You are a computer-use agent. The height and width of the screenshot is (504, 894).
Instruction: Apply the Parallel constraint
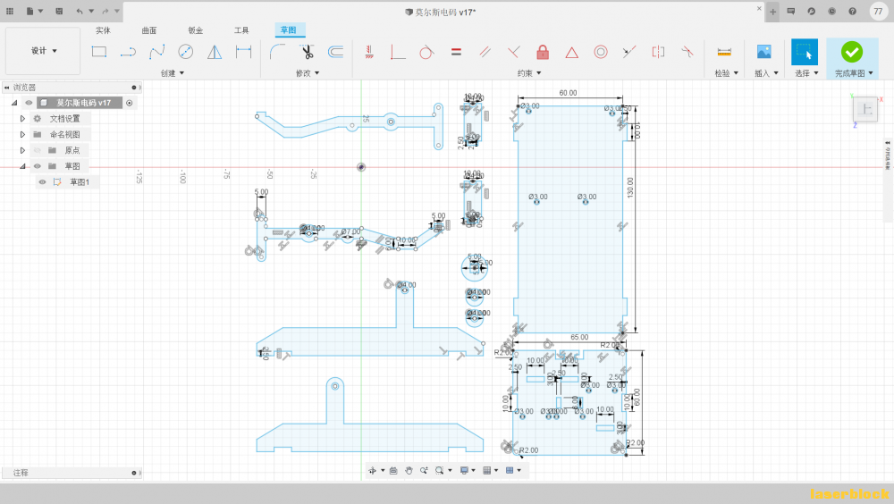[x=485, y=52]
